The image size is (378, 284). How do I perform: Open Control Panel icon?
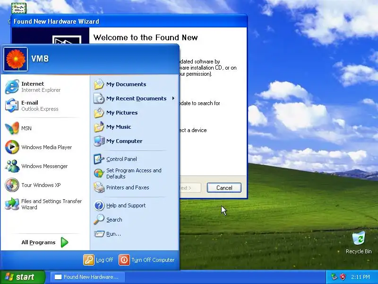click(x=99, y=159)
